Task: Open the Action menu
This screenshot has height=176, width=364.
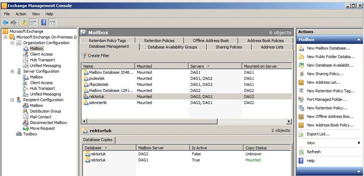Action: (21, 14)
